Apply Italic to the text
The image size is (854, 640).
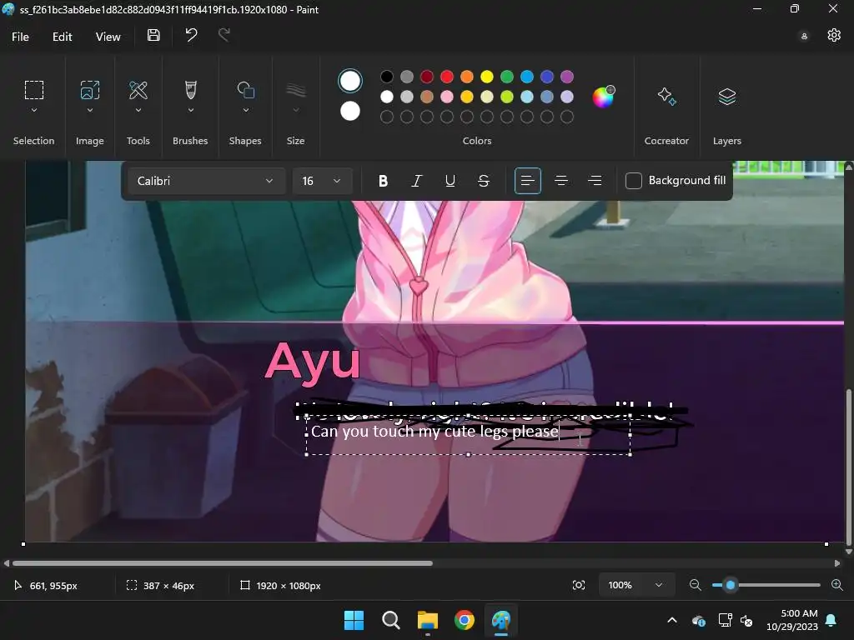point(417,181)
